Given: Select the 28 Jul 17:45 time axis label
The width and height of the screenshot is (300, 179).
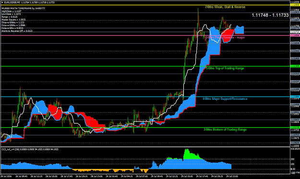Looking at the screenshot, I should pos(67,176).
